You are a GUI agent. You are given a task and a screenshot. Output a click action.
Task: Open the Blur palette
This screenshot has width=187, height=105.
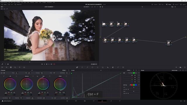pyautogui.click(x=108, y=67)
